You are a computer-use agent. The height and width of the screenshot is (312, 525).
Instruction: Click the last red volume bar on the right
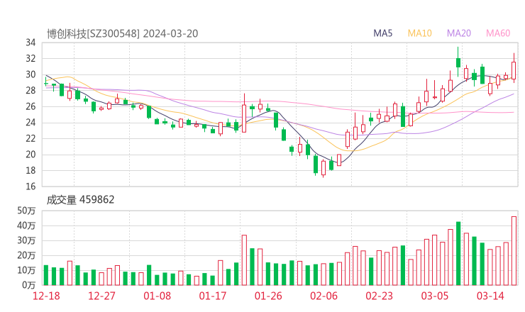[514, 251]
